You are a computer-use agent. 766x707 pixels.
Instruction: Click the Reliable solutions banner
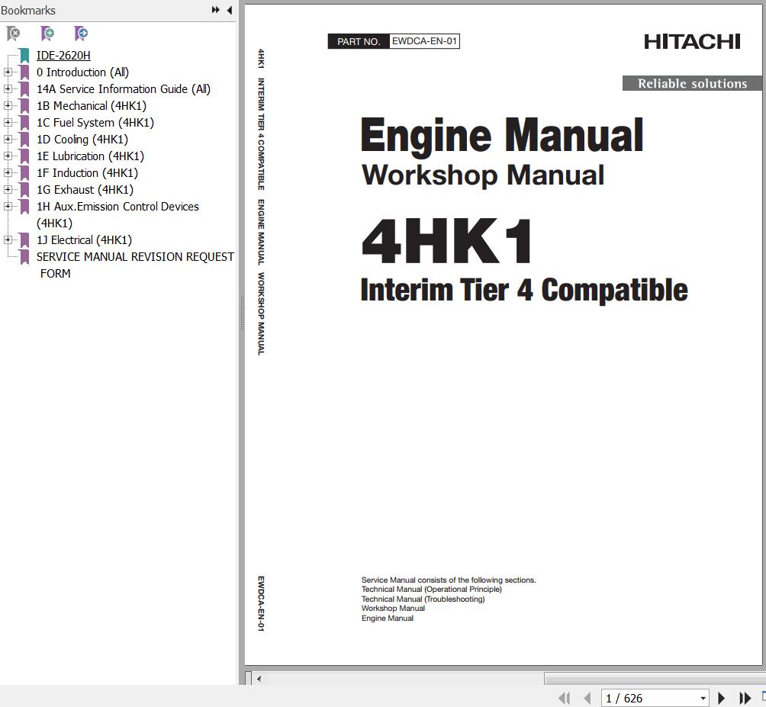pos(692,83)
